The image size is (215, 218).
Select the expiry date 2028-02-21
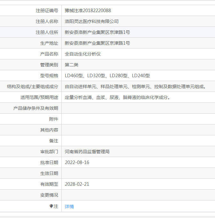[x=77, y=184]
